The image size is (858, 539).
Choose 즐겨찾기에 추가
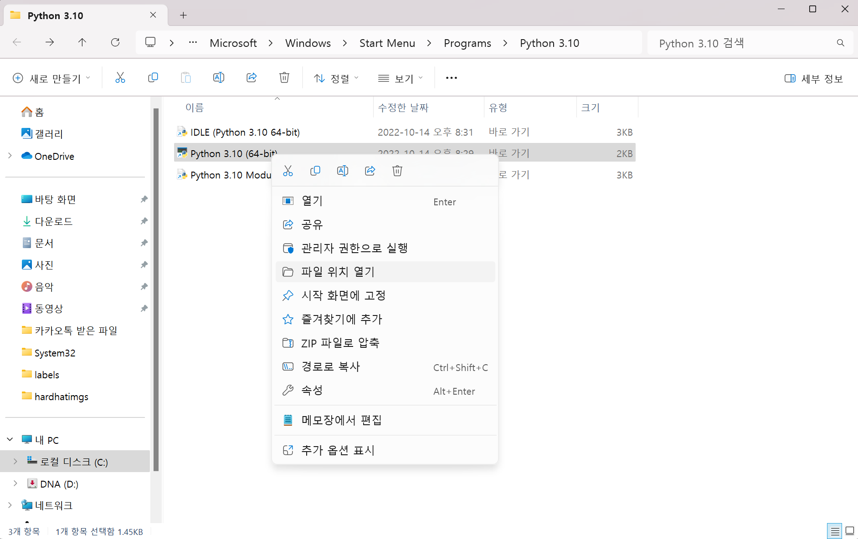click(x=385, y=320)
